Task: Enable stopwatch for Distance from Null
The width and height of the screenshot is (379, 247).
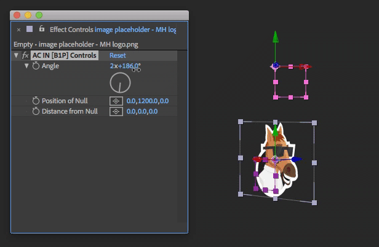Action: pos(36,111)
